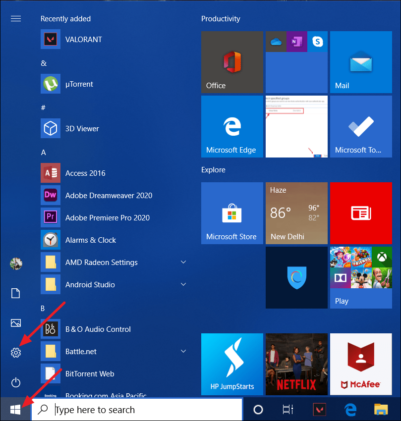401x421 pixels.
Task: Open Cortana circle on the taskbar
Action: pos(258,410)
